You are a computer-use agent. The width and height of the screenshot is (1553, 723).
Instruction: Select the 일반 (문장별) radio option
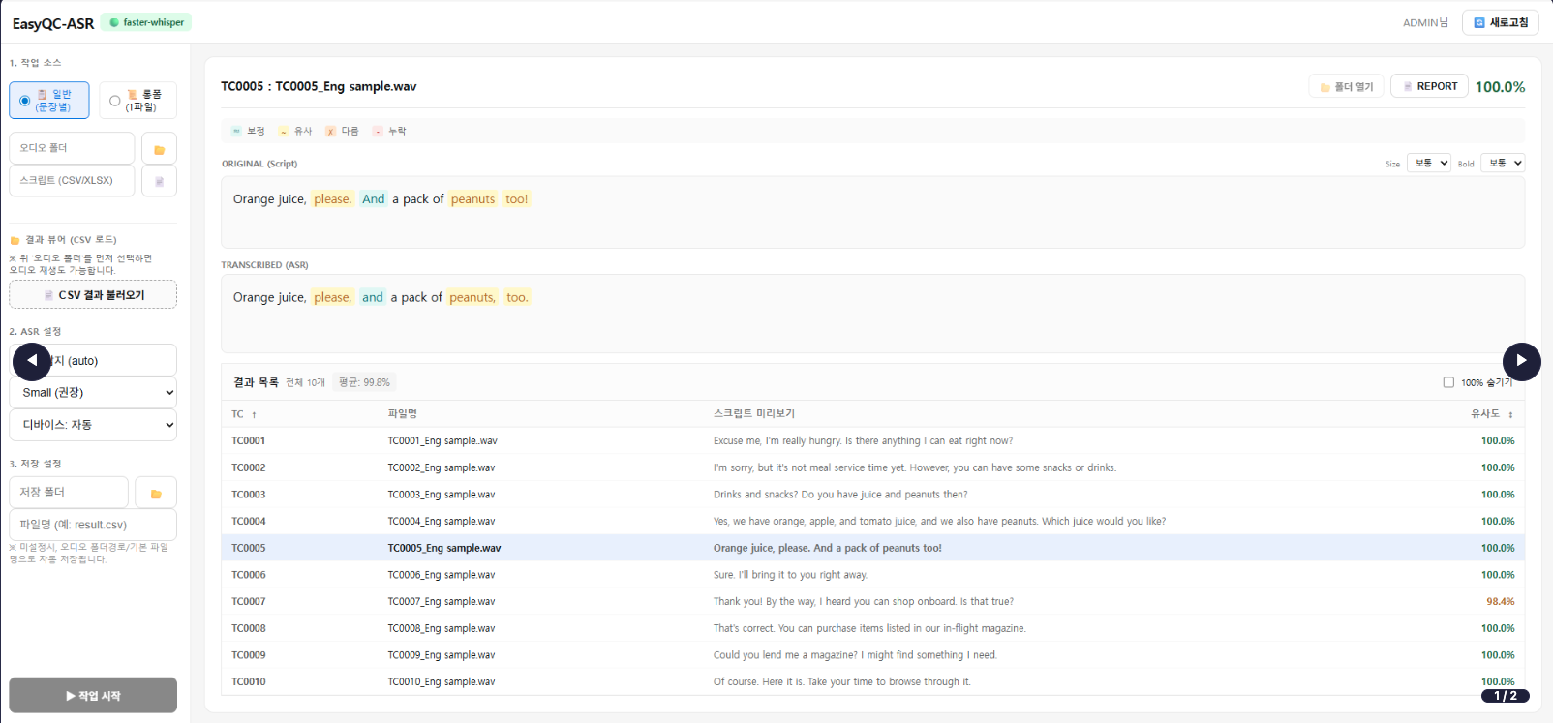25,101
